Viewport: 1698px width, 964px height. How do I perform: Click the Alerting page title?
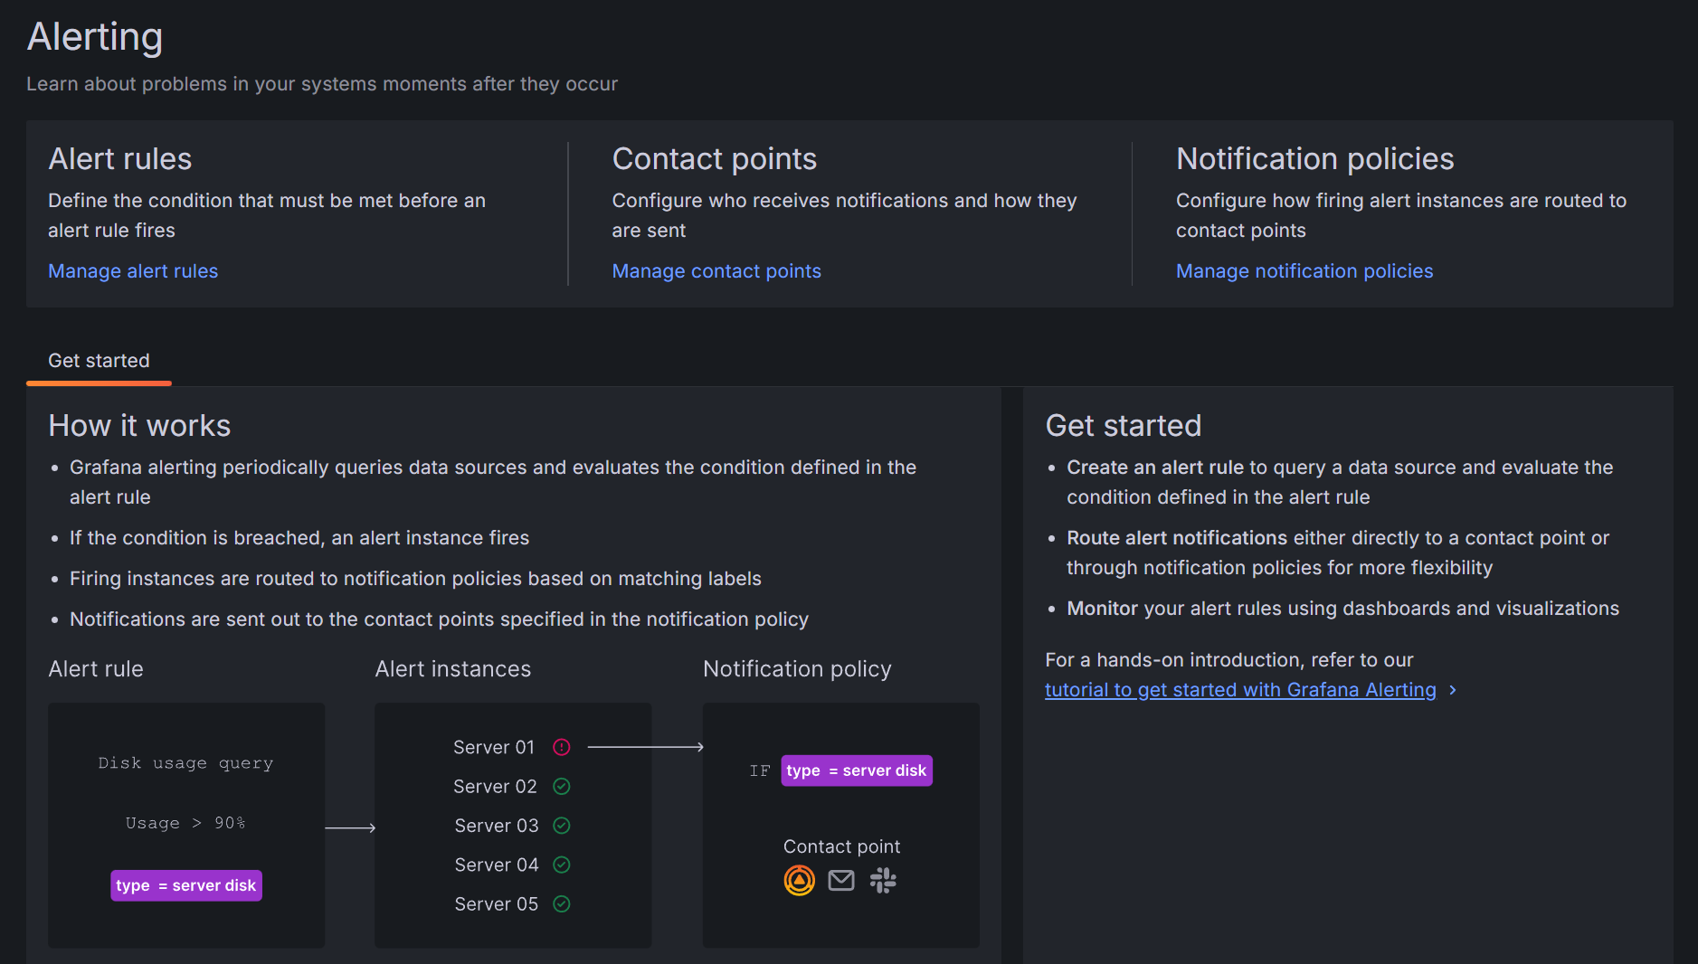tap(95, 37)
